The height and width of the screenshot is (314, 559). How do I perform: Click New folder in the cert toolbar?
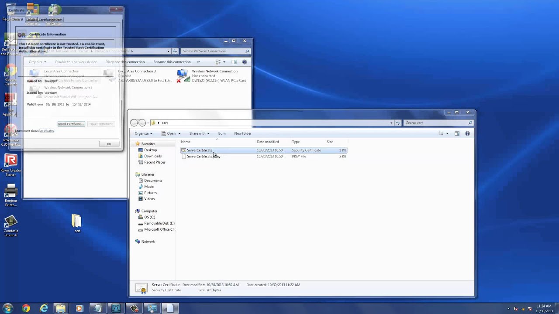point(243,133)
